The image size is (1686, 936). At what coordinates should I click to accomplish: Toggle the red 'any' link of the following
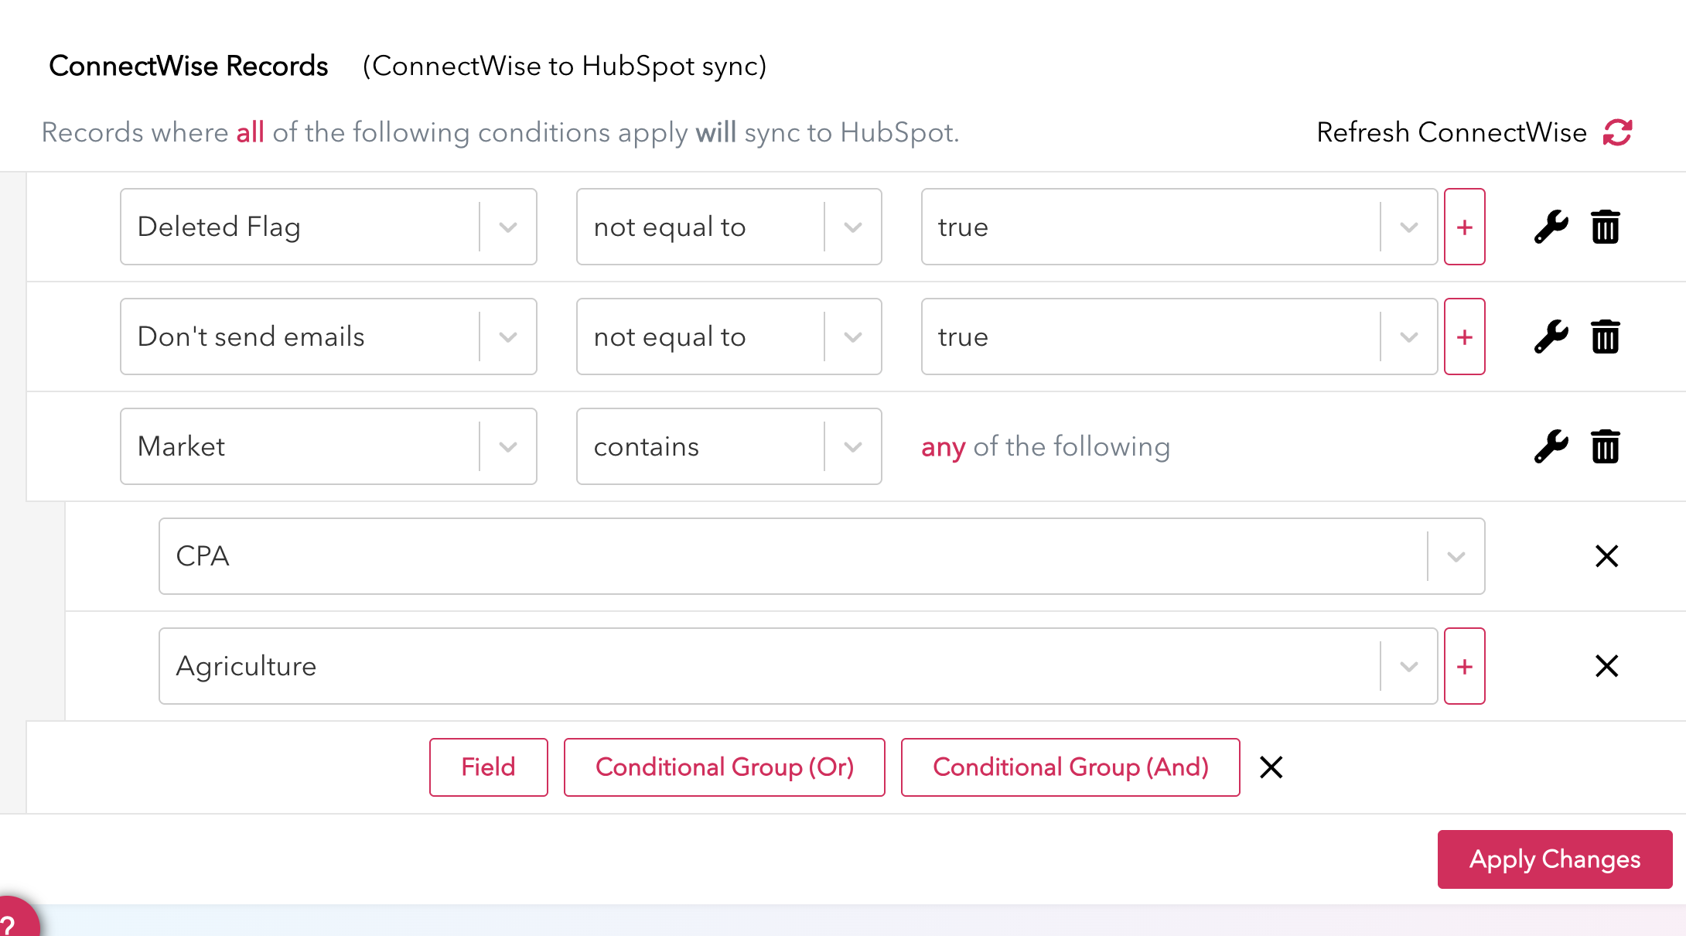point(943,446)
